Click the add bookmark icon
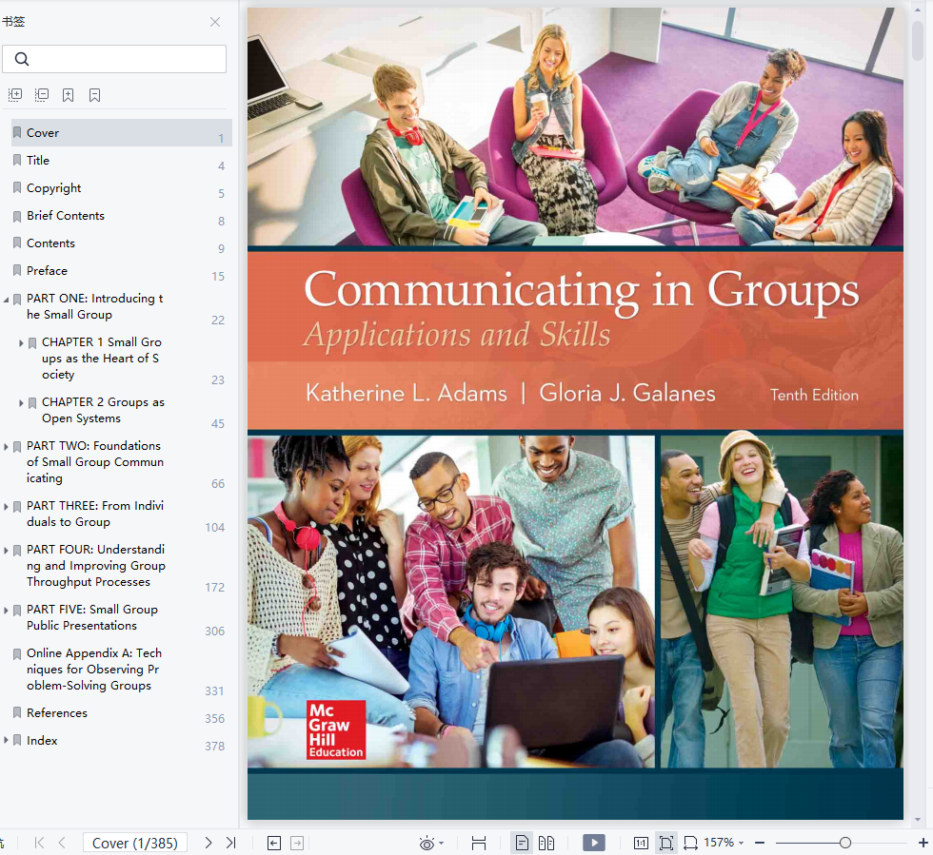The height and width of the screenshot is (855, 933). [68, 94]
